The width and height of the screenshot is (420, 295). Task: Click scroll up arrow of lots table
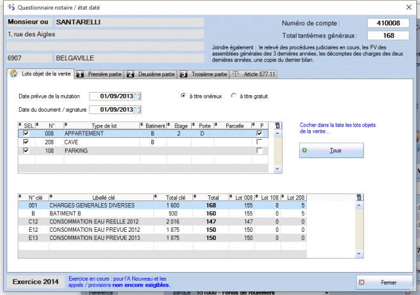tap(277, 133)
